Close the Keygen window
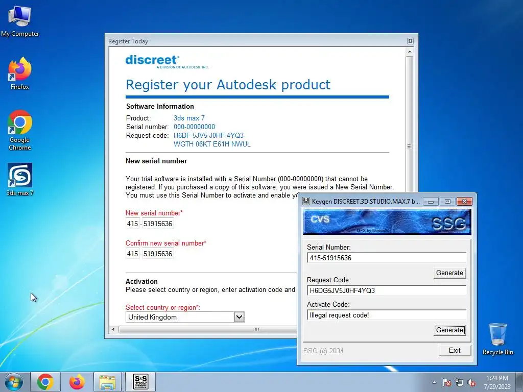 [x=464, y=201]
